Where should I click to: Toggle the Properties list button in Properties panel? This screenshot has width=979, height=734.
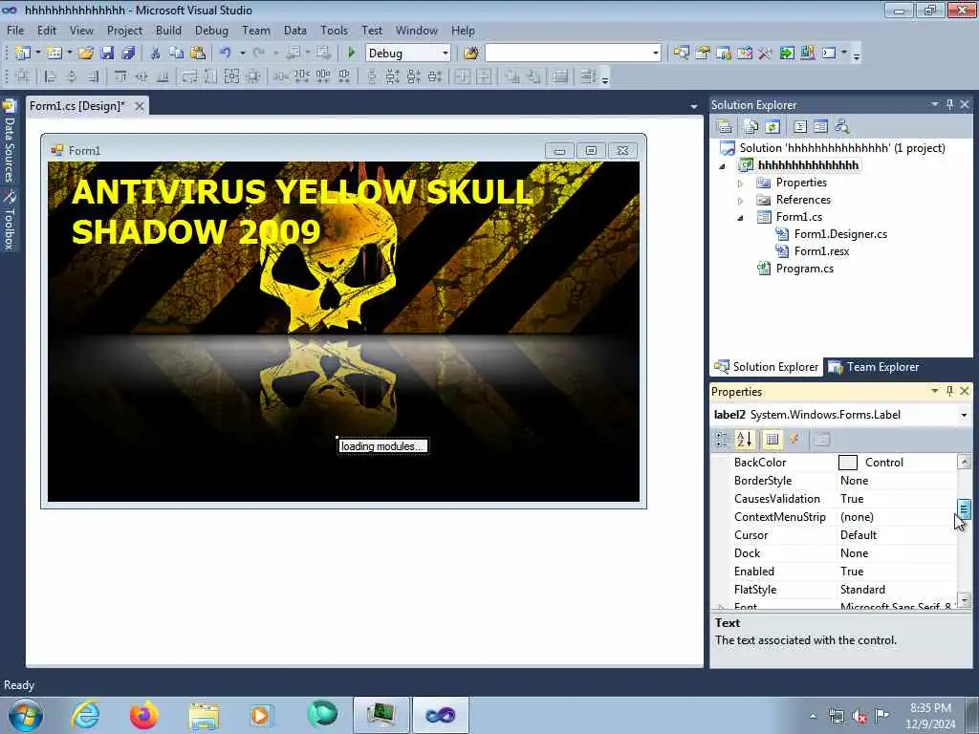[772, 440]
